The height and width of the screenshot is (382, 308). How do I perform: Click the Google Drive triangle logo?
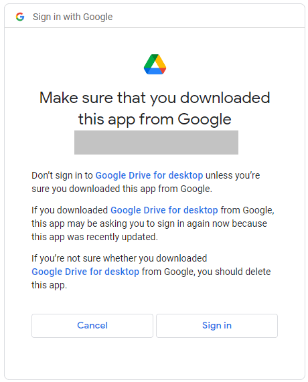coord(155,64)
